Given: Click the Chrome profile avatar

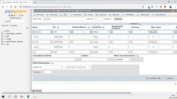Looking at the screenshot, I should pyautogui.click(x=171, y=7).
